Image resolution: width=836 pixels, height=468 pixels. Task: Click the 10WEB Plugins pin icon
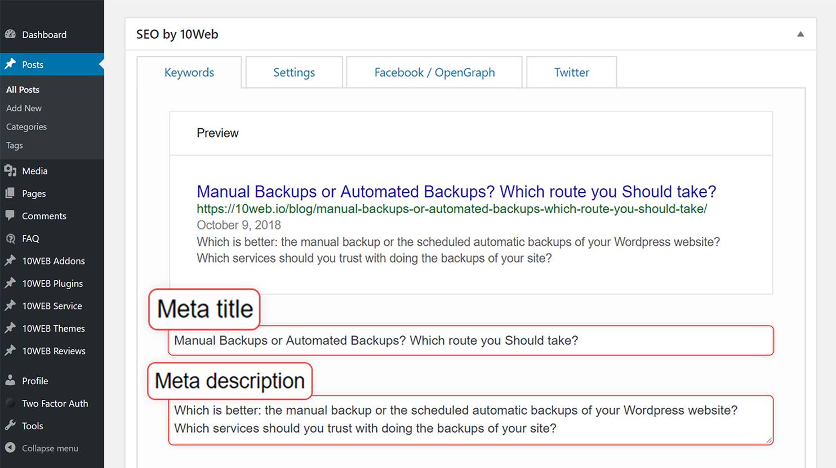(10, 283)
